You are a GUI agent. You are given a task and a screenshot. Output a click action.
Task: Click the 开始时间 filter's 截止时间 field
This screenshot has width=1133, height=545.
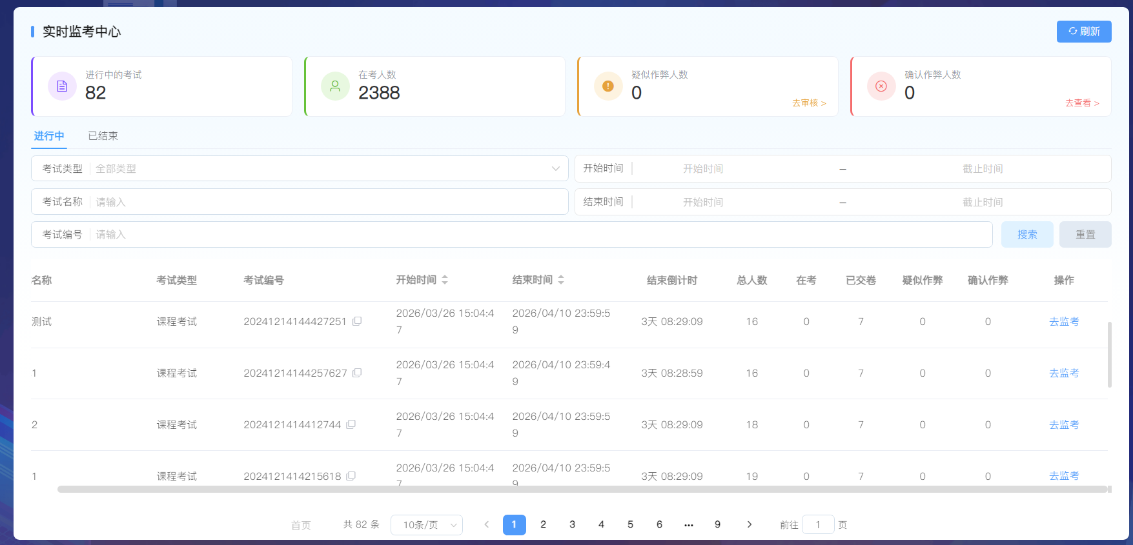(983, 169)
